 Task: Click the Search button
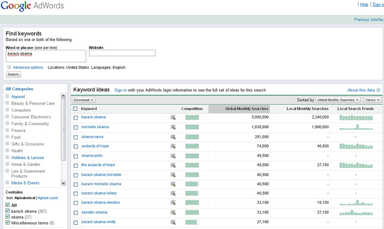point(13,74)
